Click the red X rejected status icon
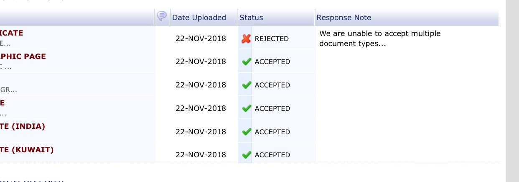Image resolution: width=519 pixels, height=182 pixels. (246, 38)
